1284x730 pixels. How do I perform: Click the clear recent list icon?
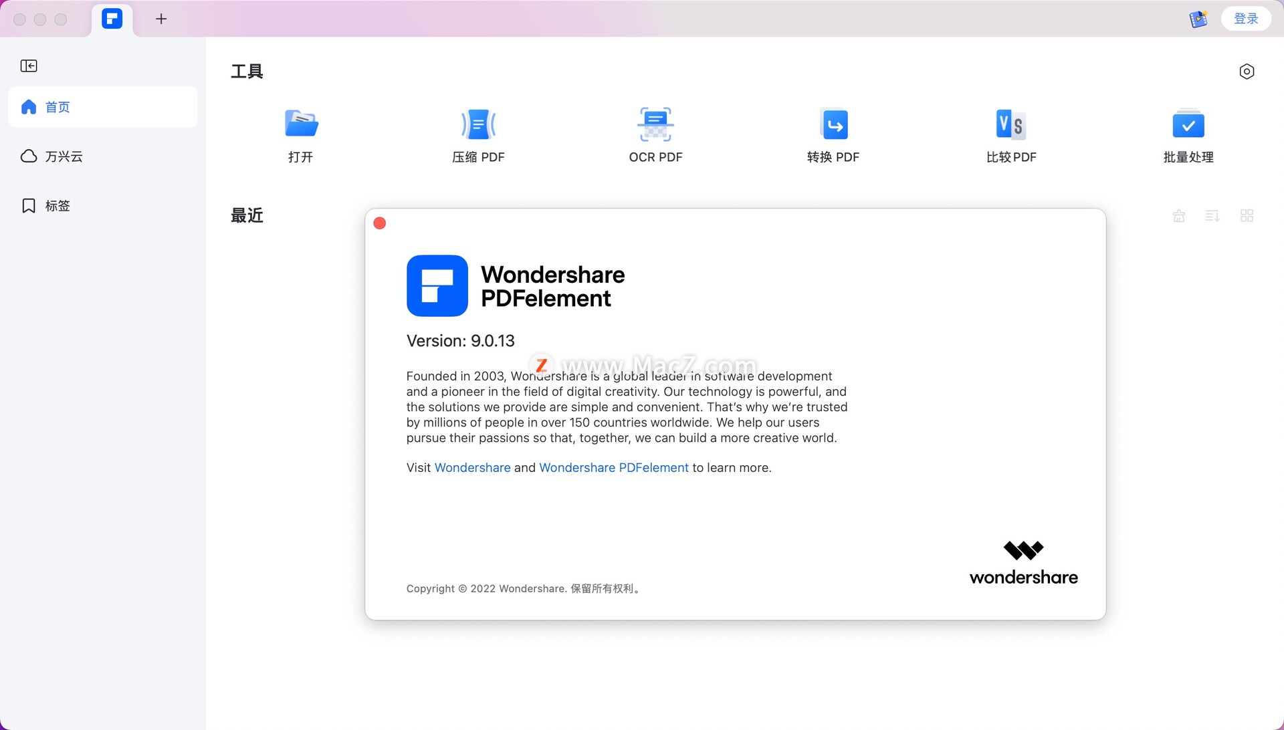[x=1179, y=216]
